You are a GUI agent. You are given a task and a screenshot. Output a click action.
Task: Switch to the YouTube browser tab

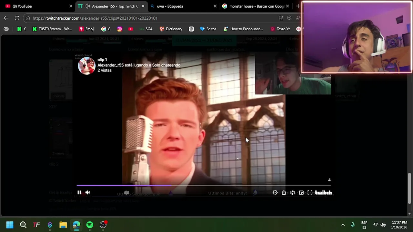point(37,6)
